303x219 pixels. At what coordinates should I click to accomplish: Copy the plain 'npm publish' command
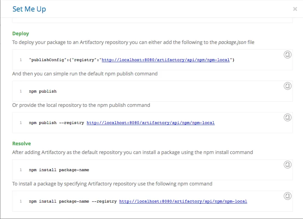(287, 86)
